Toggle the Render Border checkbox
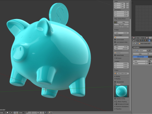 115,55
